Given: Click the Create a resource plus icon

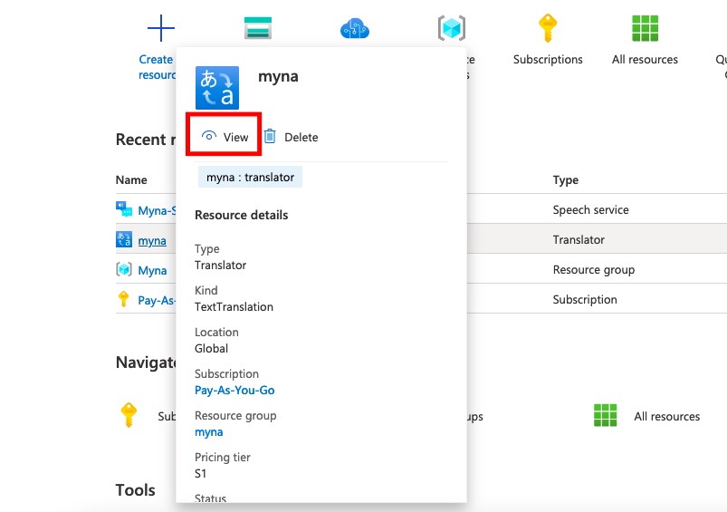Looking at the screenshot, I should tap(161, 28).
